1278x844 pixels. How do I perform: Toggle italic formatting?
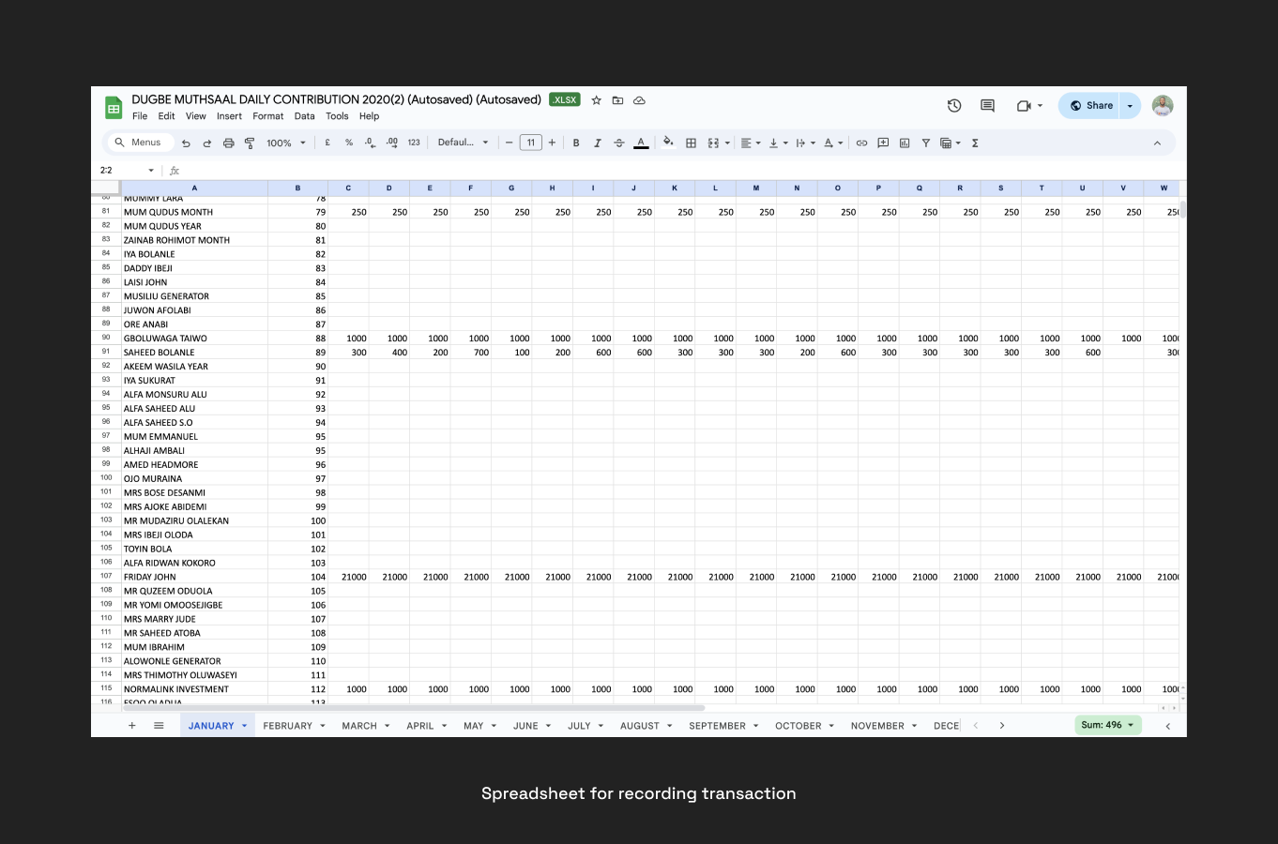pyautogui.click(x=597, y=143)
